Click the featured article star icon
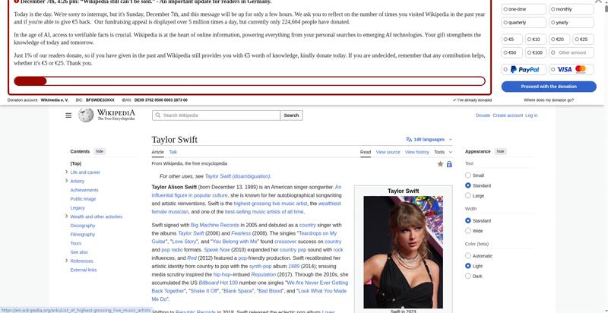This screenshot has width=608, height=313. (440, 164)
